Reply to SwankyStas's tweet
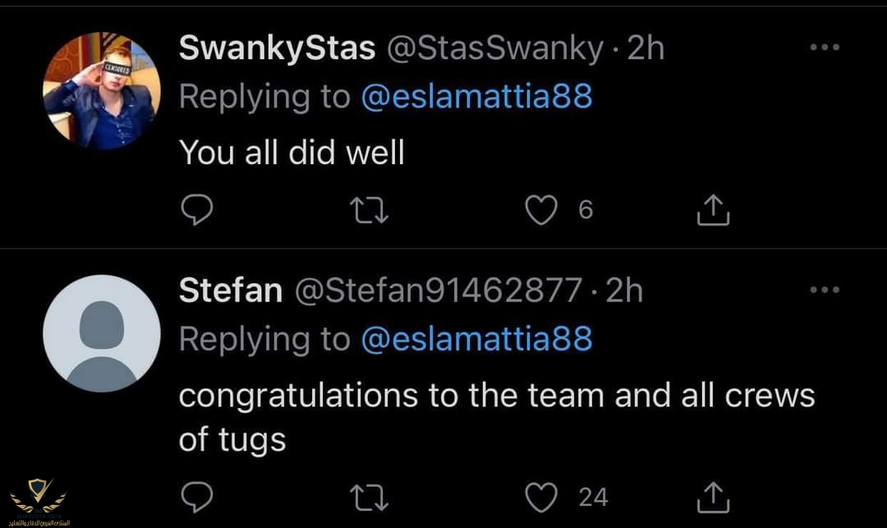Viewport: 887px width, 528px height. (x=197, y=211)
